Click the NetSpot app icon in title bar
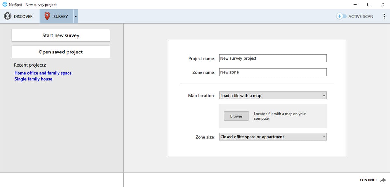Screen dimensions: 390x187 coord(5,5)
